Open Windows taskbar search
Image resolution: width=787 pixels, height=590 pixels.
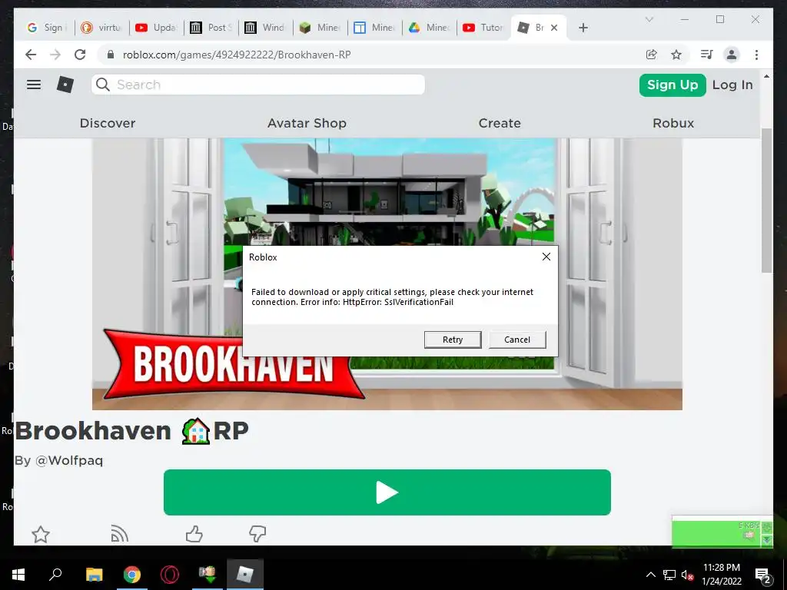pos(55,575)
